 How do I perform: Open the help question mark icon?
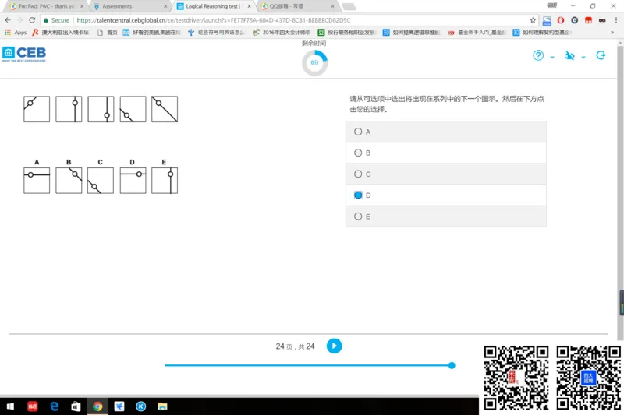tap(538, 55)
